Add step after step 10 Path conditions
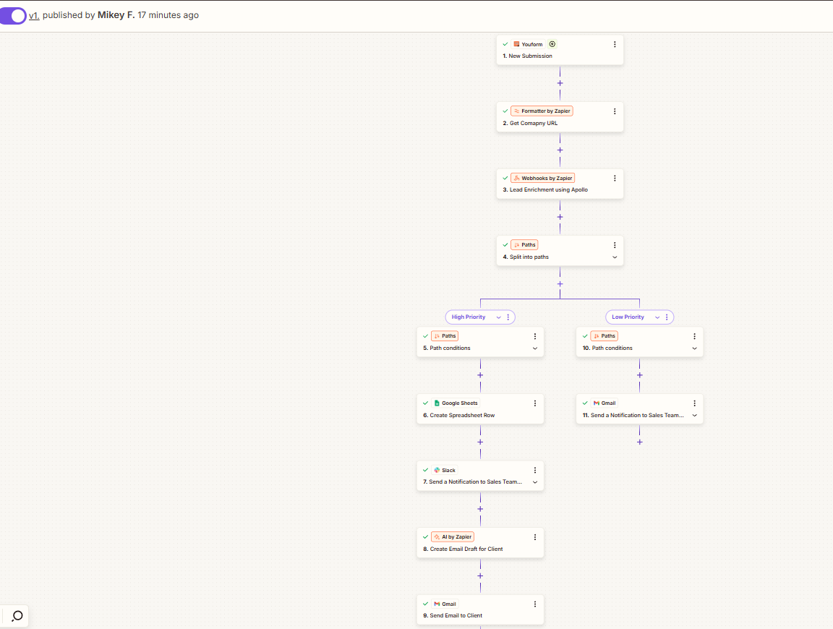Screen dimensions: 833x629 tap(640, 376)
